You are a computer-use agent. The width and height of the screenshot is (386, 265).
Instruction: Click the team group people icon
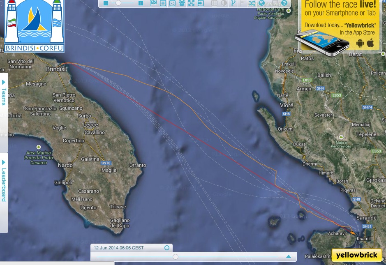tap(182, 3)
